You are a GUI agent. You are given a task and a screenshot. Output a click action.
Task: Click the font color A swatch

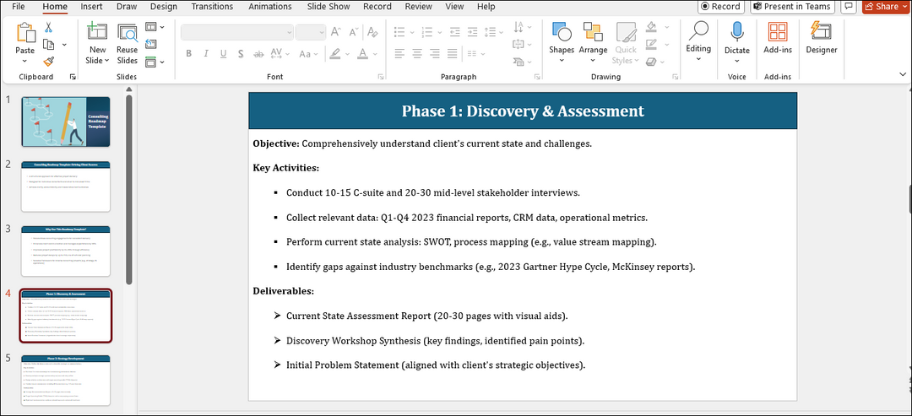(362, 54)
